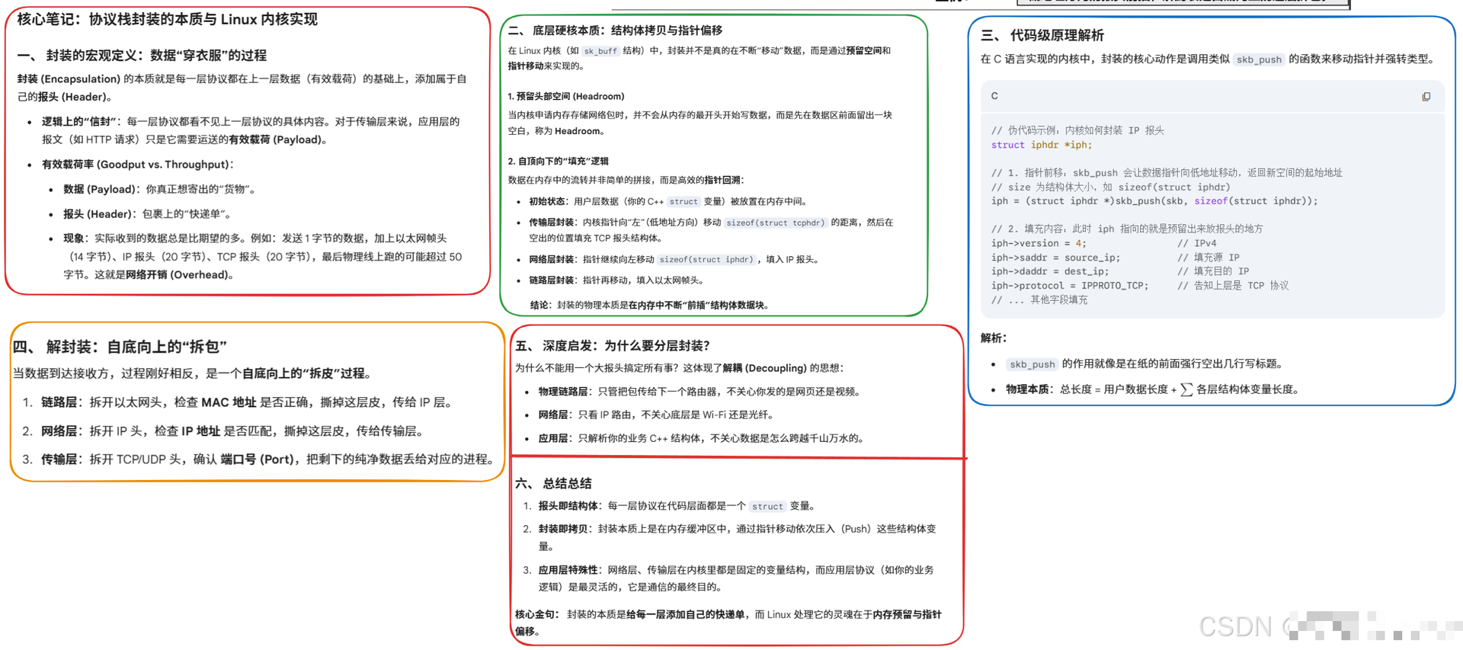1463x650 pixels.
Task: Click code line 'struct iphdr *iph;'
Action: point(1041,145)
